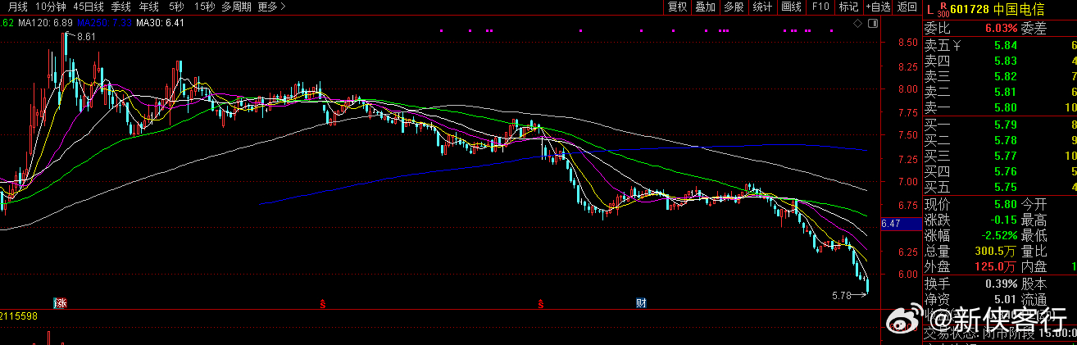Click 净资 value 5.01
This screenshot has width=1077, height=345.
click(x=1005, y=299)
